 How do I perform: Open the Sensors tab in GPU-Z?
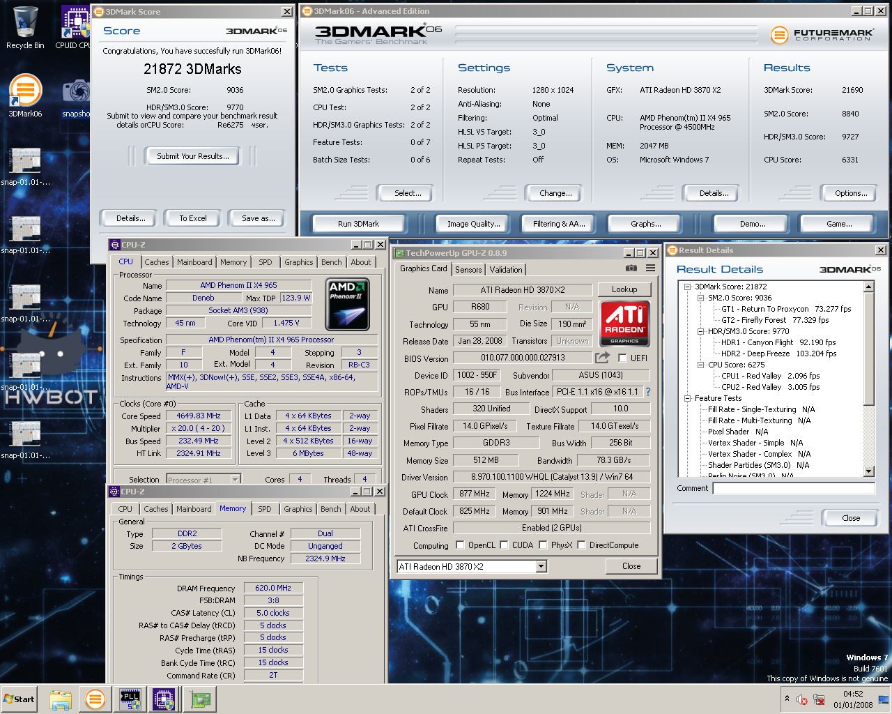(x=468, y=270)
